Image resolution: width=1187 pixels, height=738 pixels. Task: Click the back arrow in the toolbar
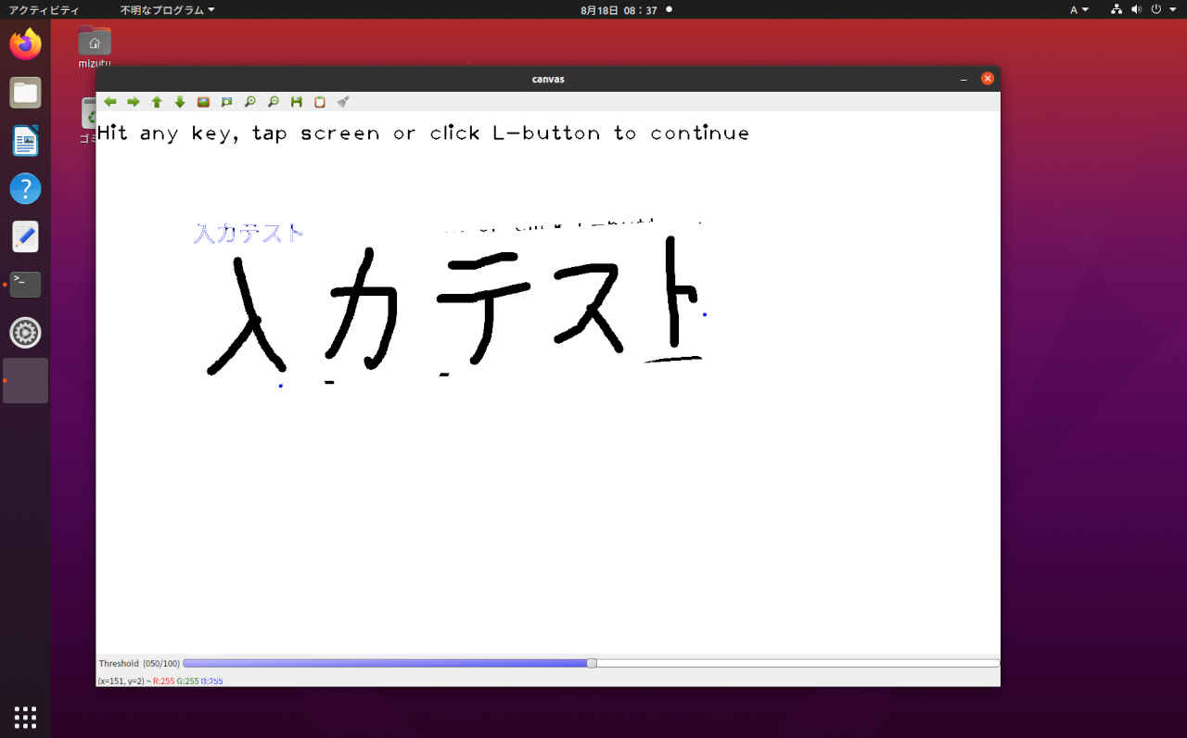click(x=110, y=102)
